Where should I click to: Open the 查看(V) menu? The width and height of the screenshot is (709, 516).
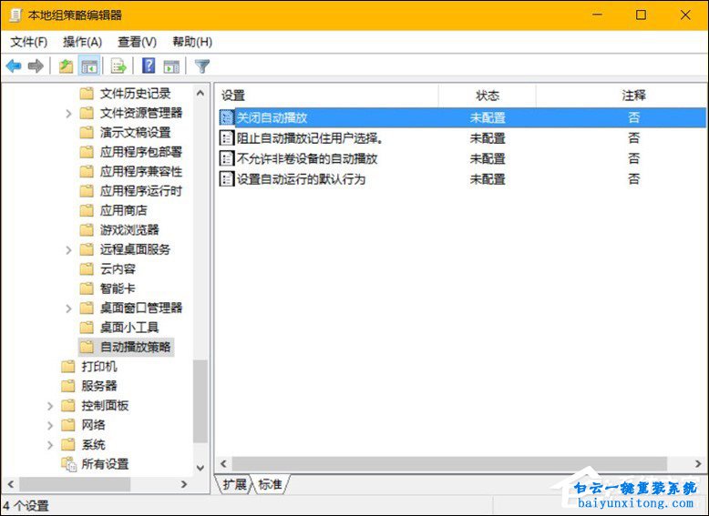[137, 42]
